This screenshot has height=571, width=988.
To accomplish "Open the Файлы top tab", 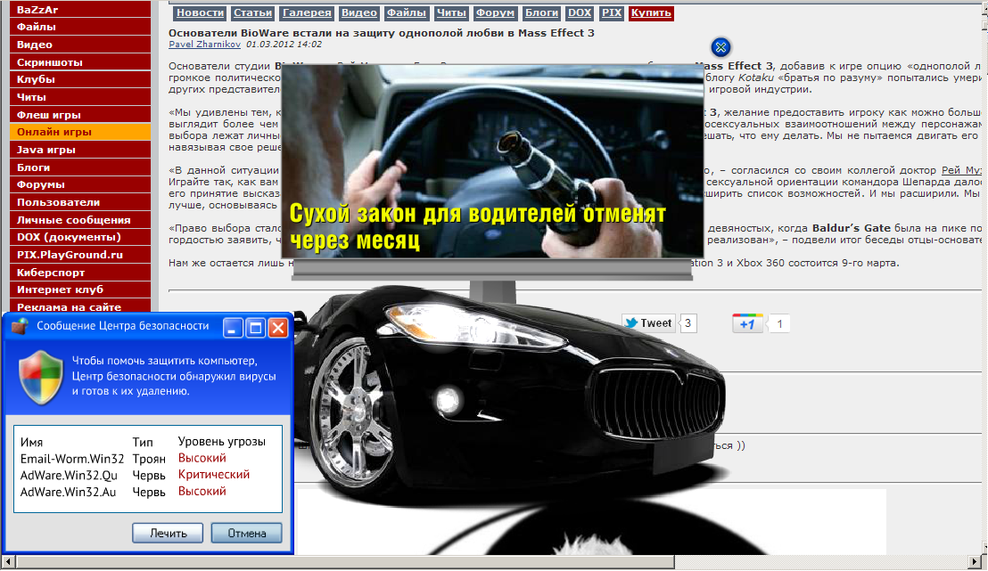I will (x=407, y=12).
